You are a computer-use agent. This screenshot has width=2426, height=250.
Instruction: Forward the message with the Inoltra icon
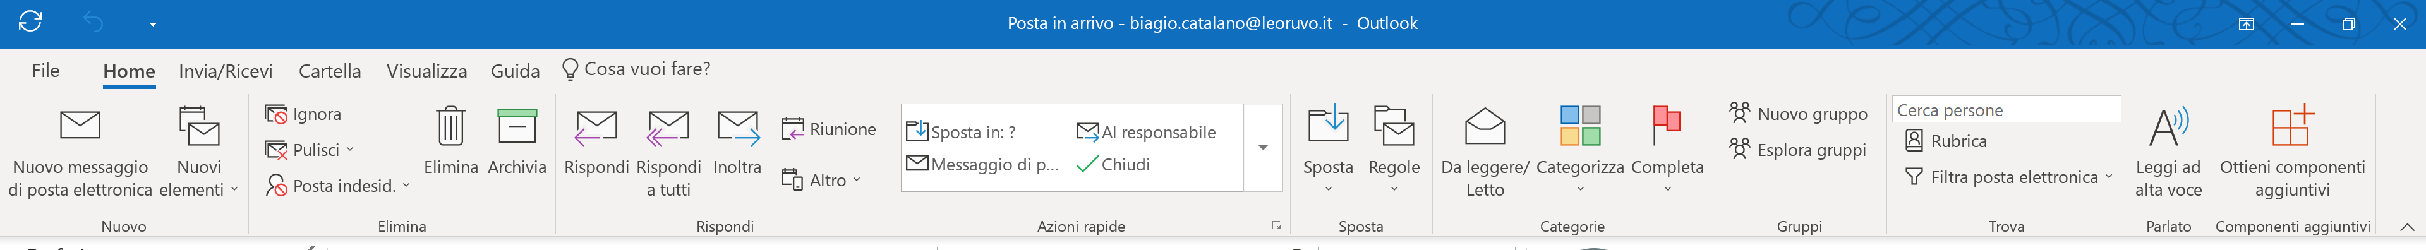(737, 128)
